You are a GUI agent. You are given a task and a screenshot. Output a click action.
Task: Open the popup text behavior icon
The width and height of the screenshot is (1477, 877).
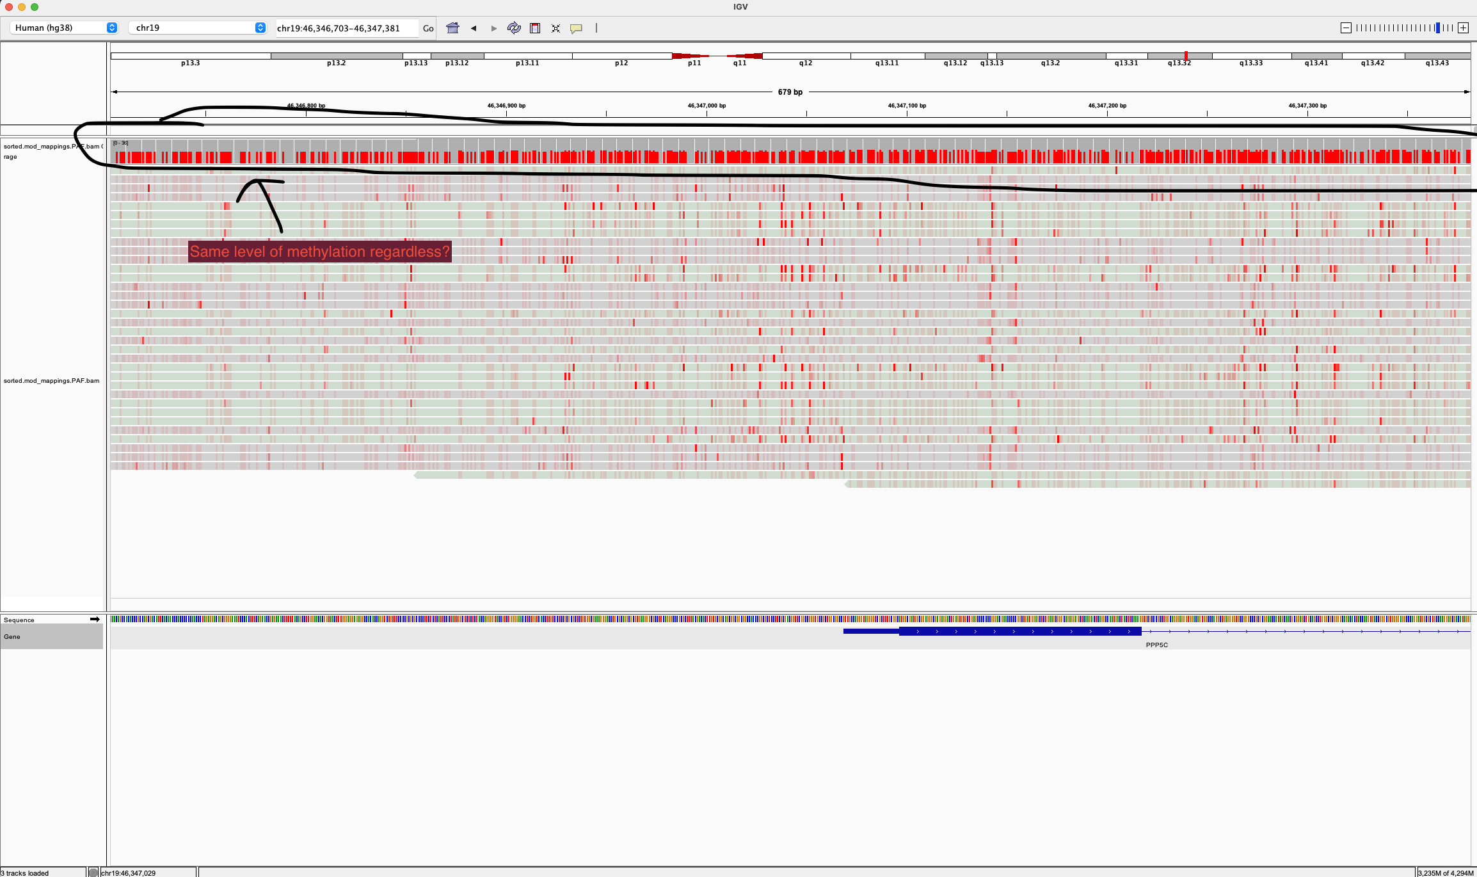[575, 28]
